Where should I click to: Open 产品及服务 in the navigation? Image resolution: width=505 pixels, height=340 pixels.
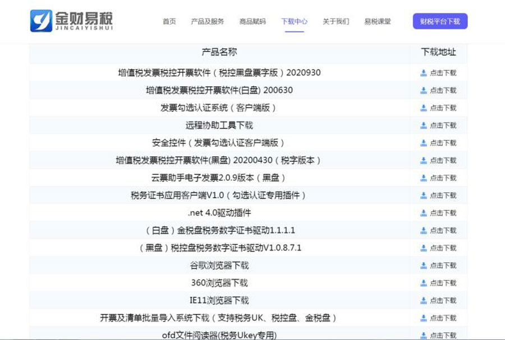tap(208, 21)
